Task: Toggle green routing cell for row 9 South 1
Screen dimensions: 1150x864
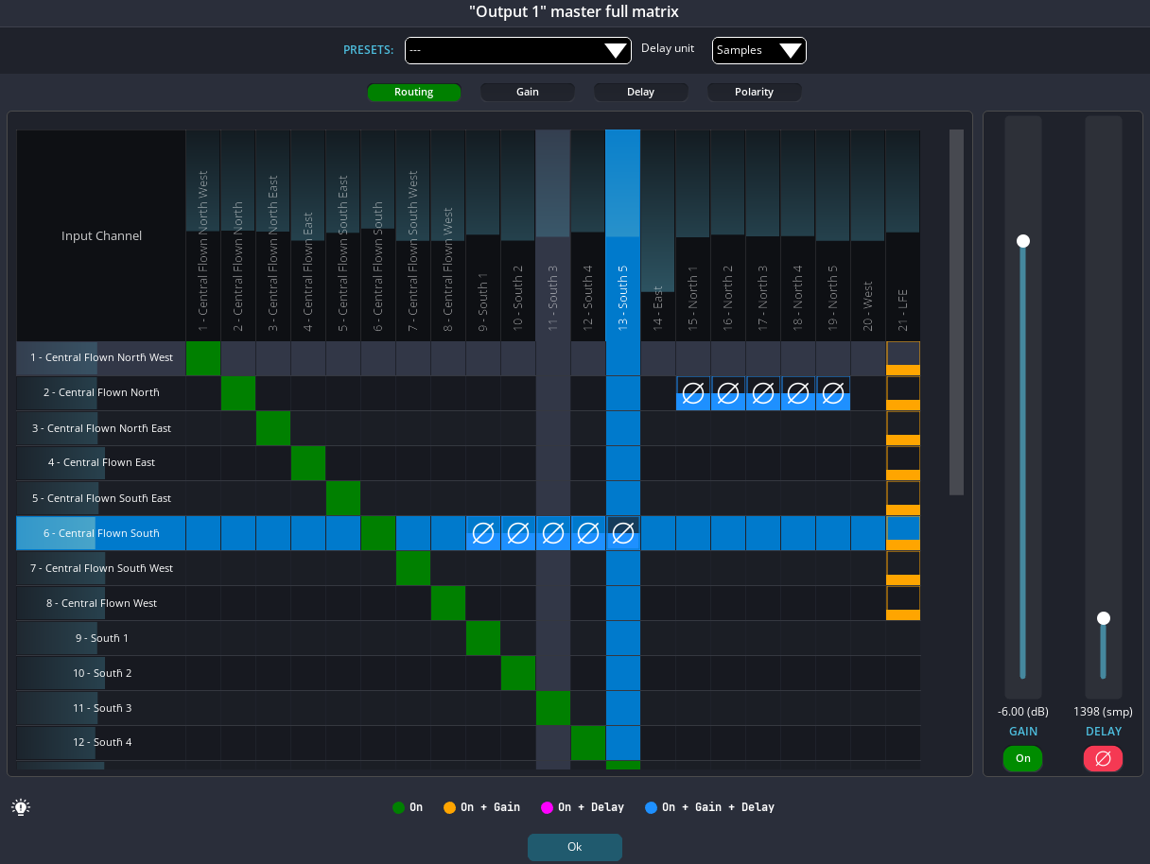Action: click(x=483, y=638)
